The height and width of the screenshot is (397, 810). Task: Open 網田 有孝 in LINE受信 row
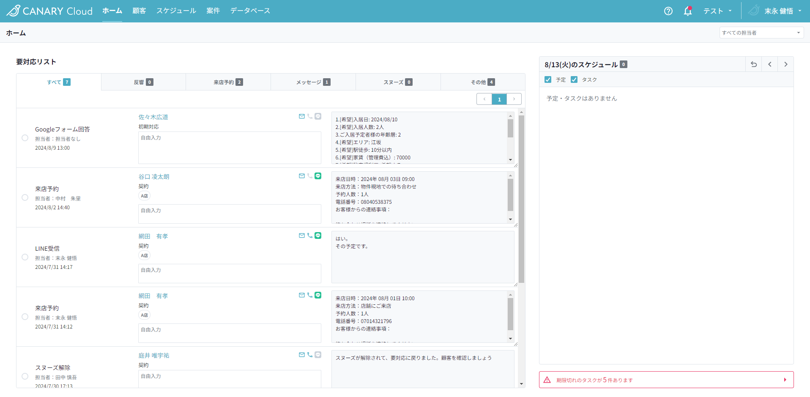tap(153, 236)
